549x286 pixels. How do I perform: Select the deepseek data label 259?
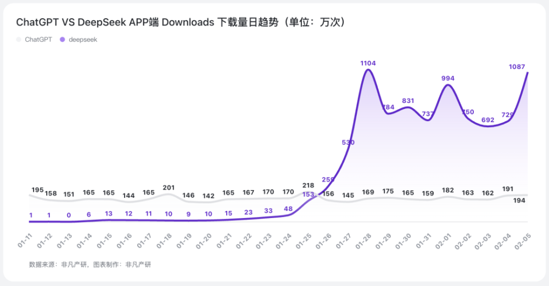tap(328, 179)
